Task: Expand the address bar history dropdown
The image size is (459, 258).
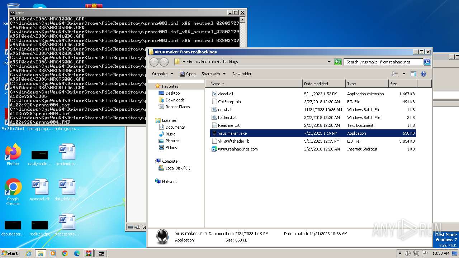Action: [x=329, y=62]
